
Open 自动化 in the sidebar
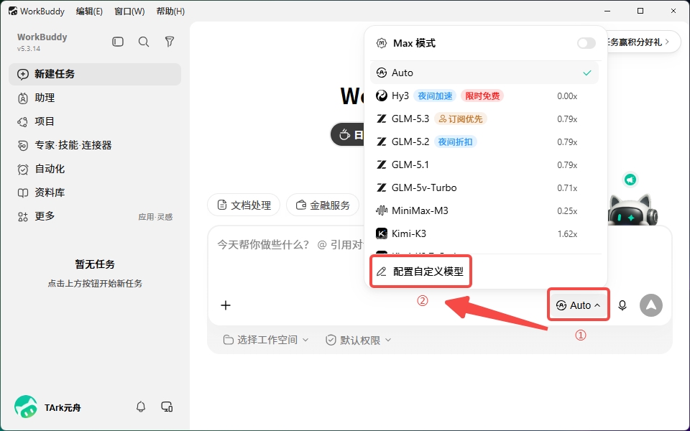[95, 169]
